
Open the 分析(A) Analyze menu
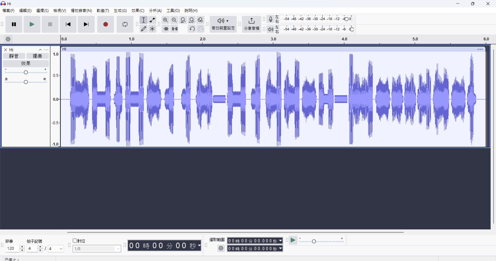click(155, 11)
